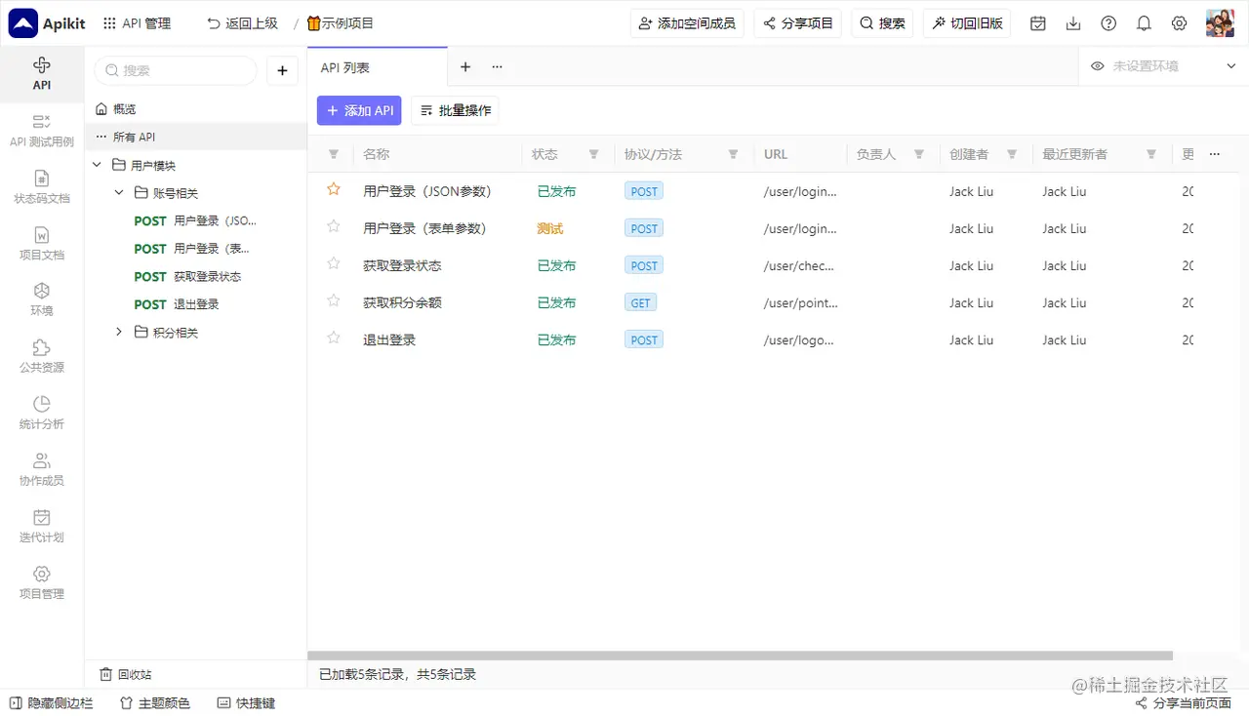Open the 项目文档 section

[x=41, y=243]
